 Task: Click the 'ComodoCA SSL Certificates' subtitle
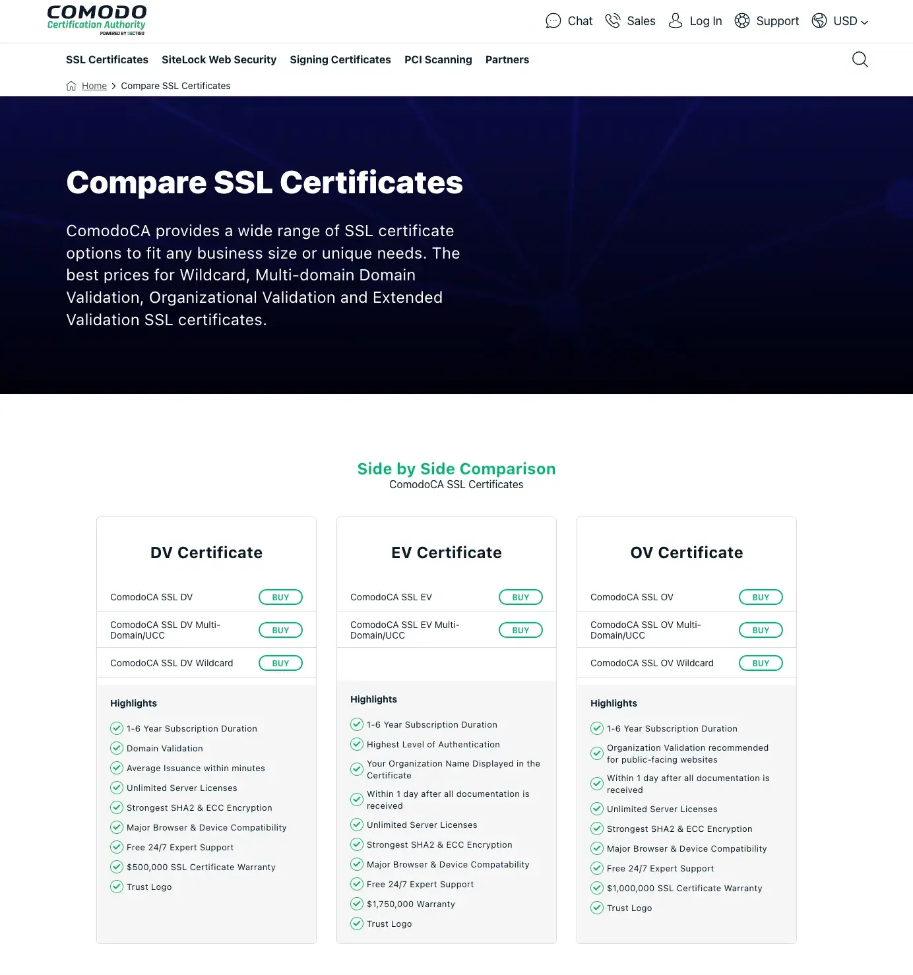tap(456, 484)
